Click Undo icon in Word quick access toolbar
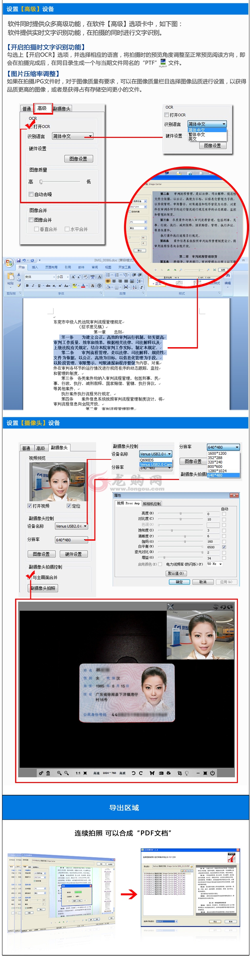 pos(24,260)
